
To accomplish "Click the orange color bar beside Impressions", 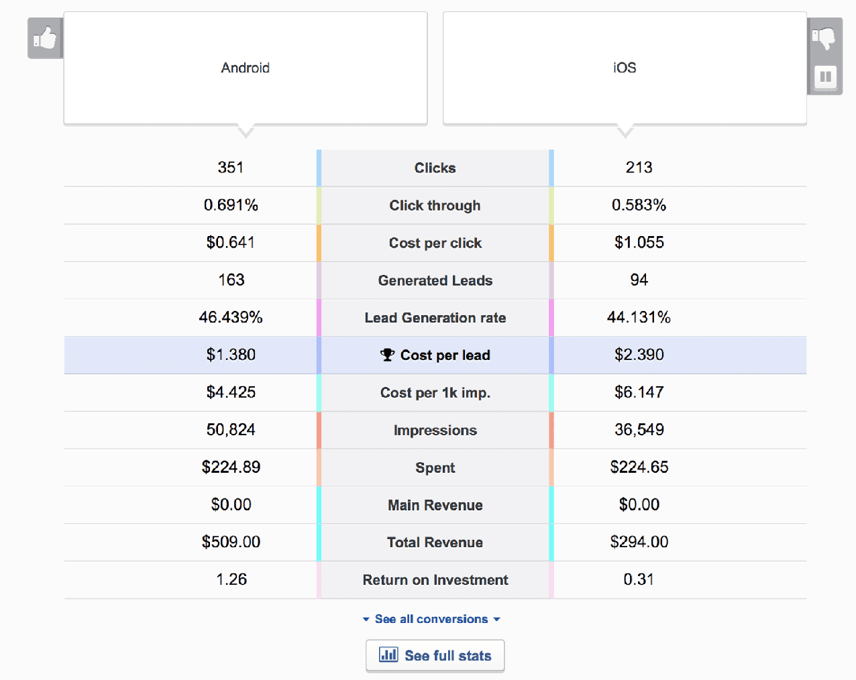I will coord(318,430).
